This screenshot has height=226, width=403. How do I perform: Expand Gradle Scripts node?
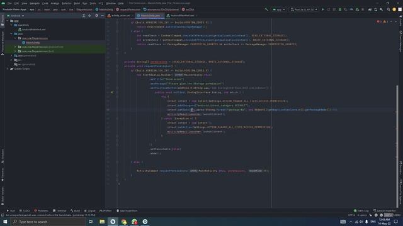[8, 68]
